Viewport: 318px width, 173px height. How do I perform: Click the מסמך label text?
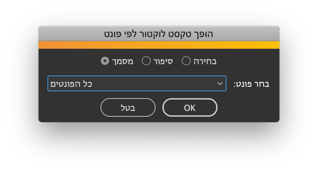click(x=123, y=61)
